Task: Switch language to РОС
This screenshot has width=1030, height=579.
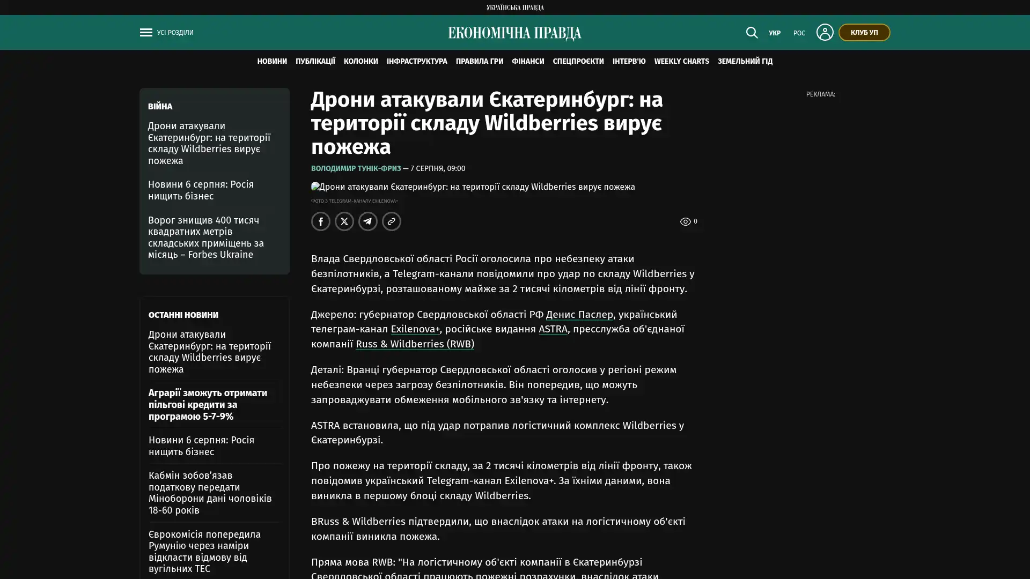Action: point(799,33)
